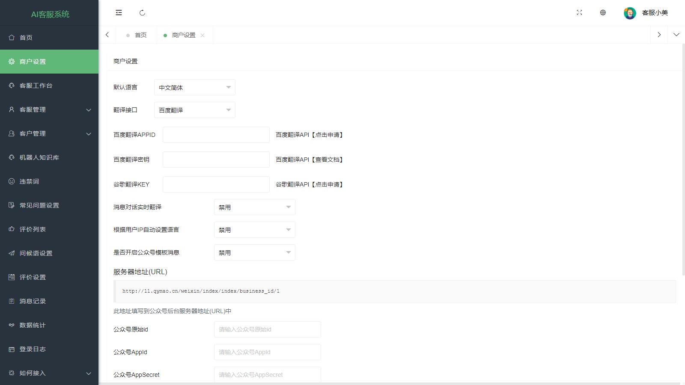Open the globe language switcher icon
The image size is (685, 385).
tap(603, 13)
